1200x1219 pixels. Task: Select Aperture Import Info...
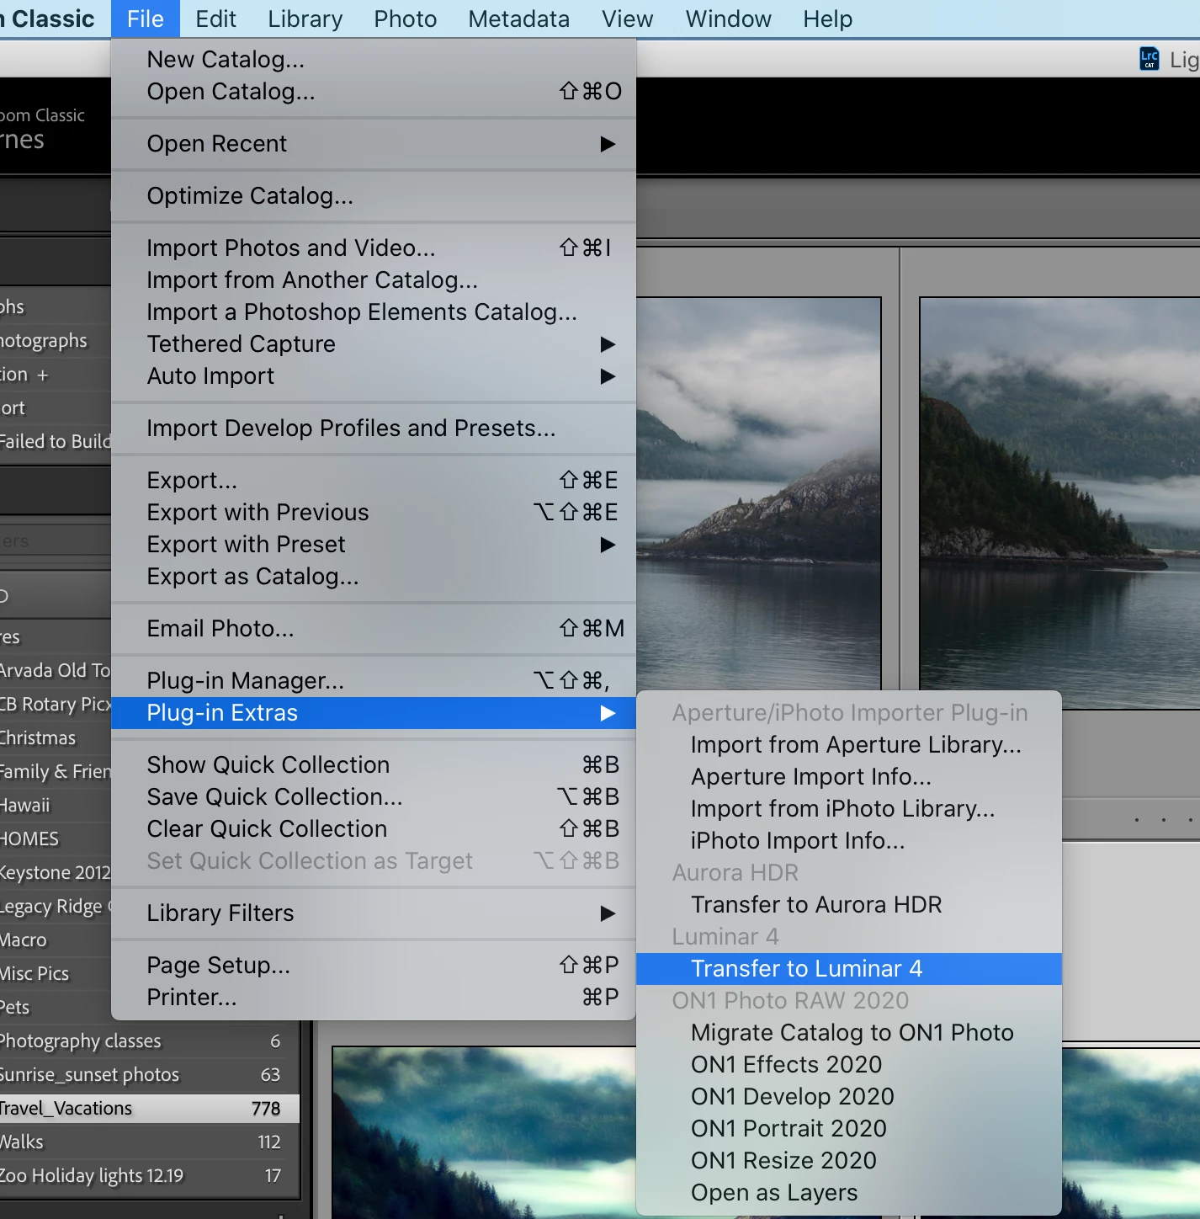pyautogui.click(x=849, y=776)
